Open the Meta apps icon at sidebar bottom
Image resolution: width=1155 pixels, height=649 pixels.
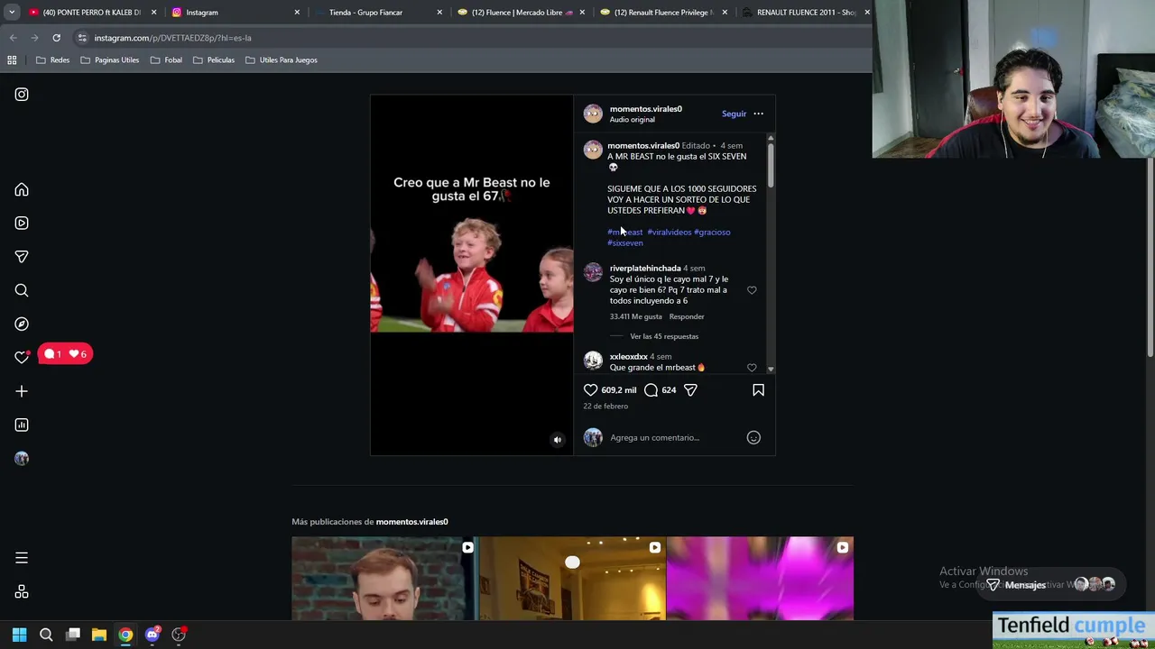point(22,591)
